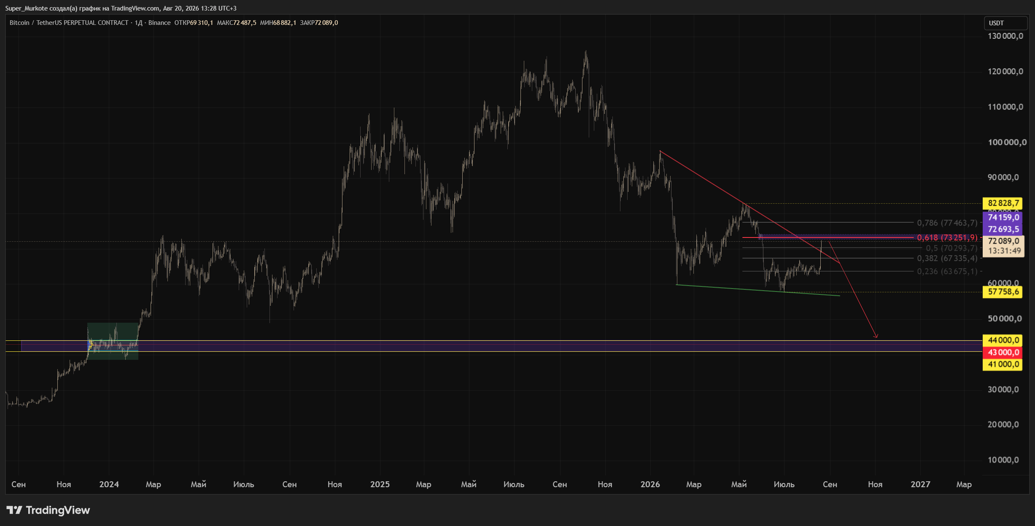Click the red 43 000,0 price label
The image size is (1035, 526).
pos(1003,352)
